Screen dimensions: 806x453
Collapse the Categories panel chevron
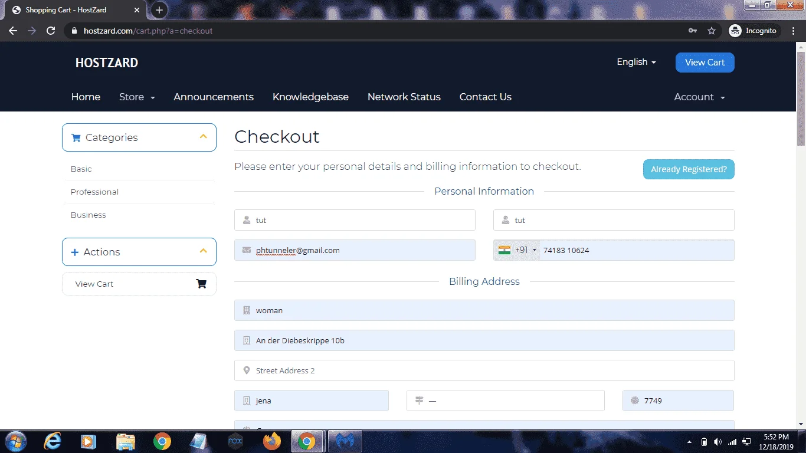tap(204, 137)
